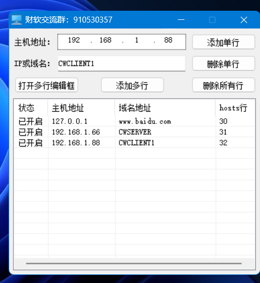Click the horizontal scrollbar under the table
Image resolution: width=260 pixels, height=283 pixels.
133,264
